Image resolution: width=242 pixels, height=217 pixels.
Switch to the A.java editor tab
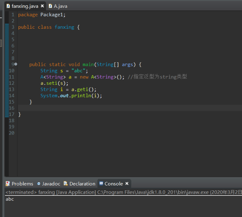click(x=60, y=6)
